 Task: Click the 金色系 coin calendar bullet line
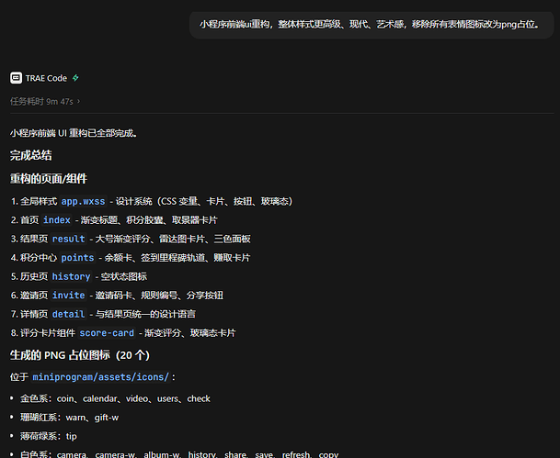click(x=115, y=398)
